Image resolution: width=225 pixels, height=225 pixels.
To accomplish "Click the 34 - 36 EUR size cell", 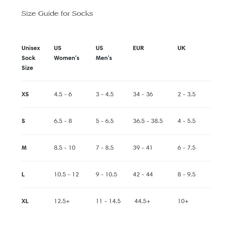I will click(143, 94).
